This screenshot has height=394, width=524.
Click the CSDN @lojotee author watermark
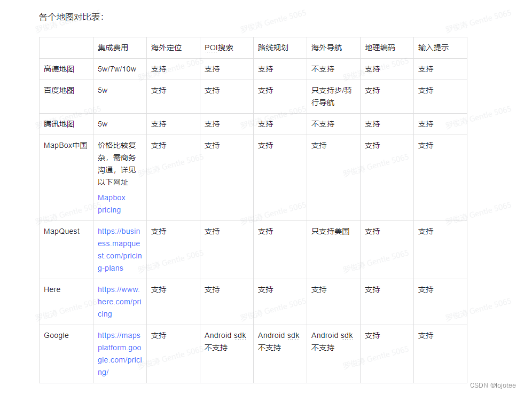point(495,384)
